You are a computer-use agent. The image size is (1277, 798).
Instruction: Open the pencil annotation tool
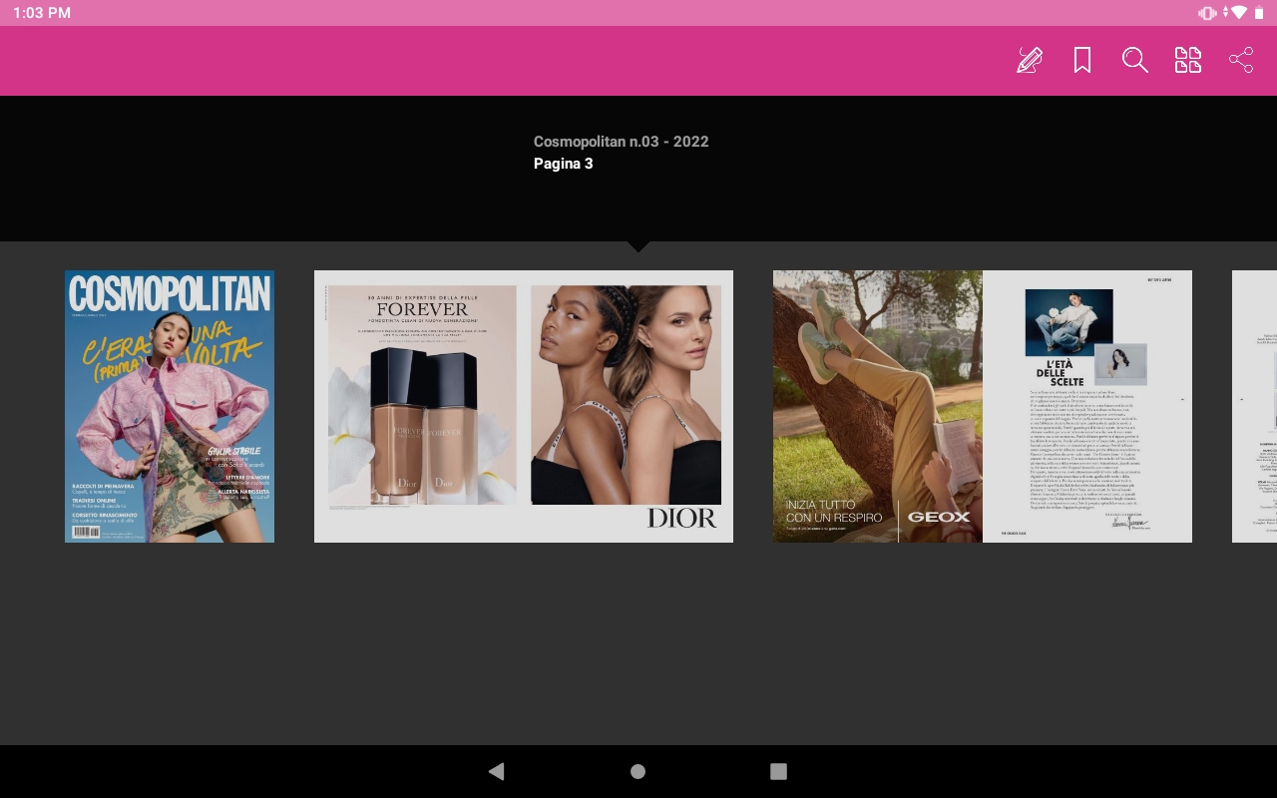1029,61
